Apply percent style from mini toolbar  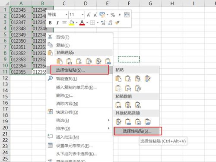point(113,15)
